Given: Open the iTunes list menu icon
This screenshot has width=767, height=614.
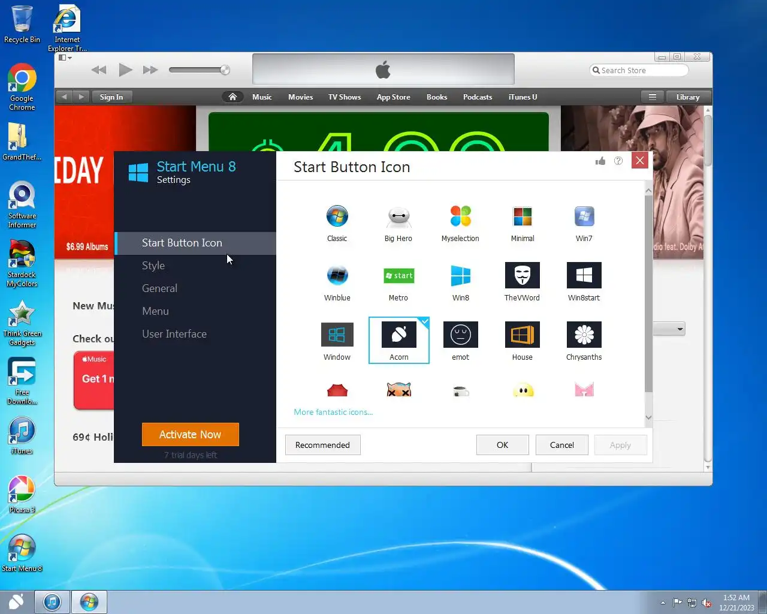Looking at the screenshot, I should [653, 97].
